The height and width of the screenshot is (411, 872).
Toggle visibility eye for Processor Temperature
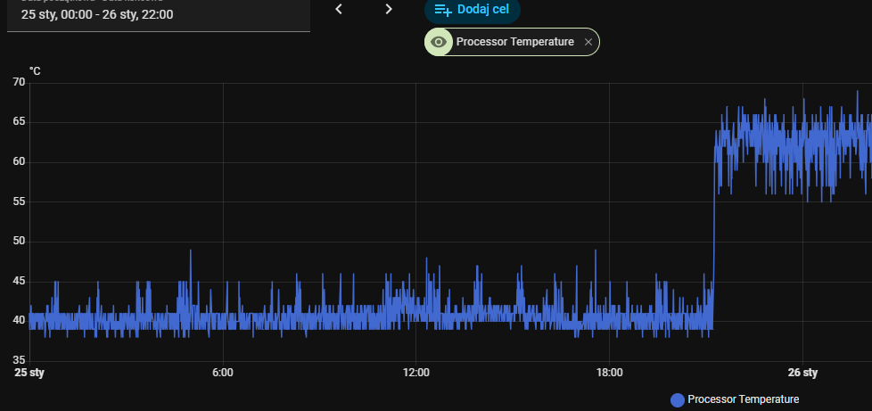click(438, 42)
